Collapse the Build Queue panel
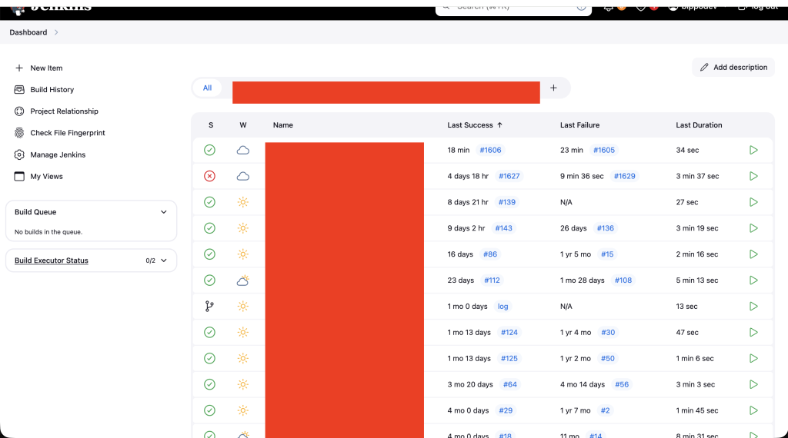The width and height of the screenshot is (788, 438). pyautogui.click(x=163, y=212)
